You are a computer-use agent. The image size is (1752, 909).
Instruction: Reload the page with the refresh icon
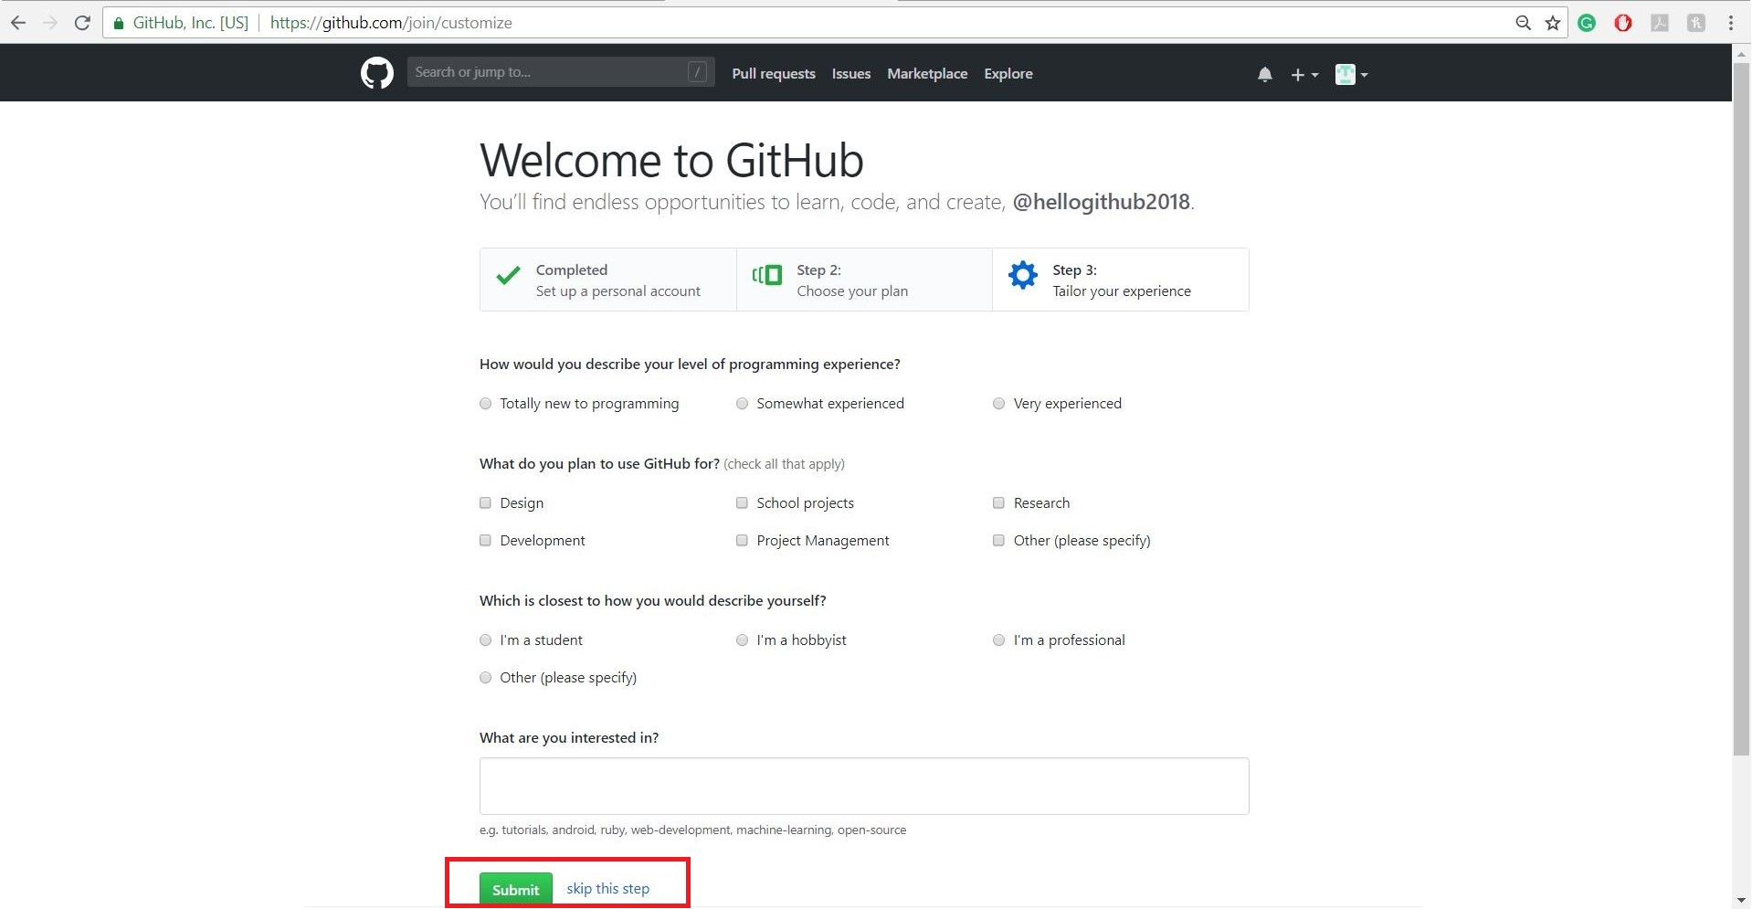point(82,23)
